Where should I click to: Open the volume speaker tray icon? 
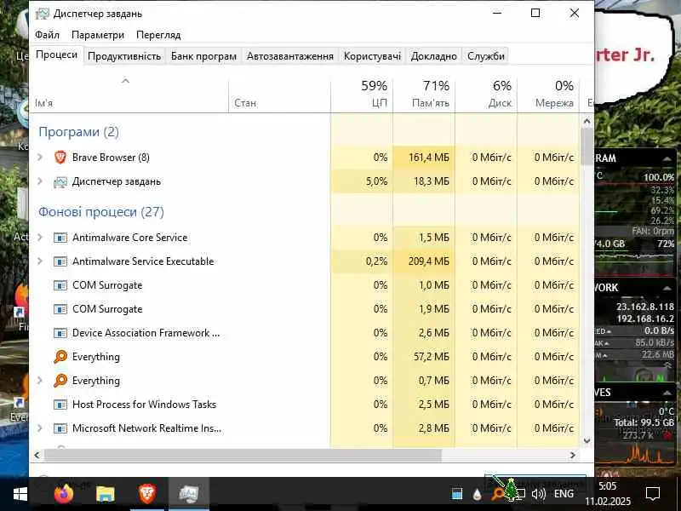point(539,494)
